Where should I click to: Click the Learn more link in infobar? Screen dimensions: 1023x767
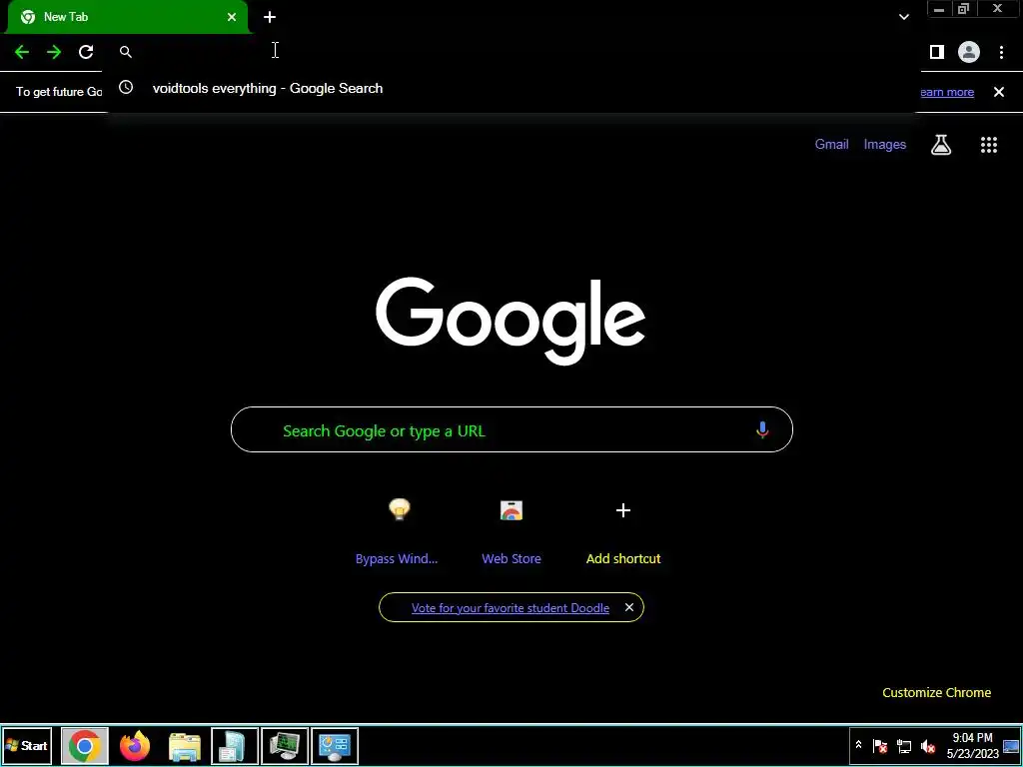(x=946, y=92)
